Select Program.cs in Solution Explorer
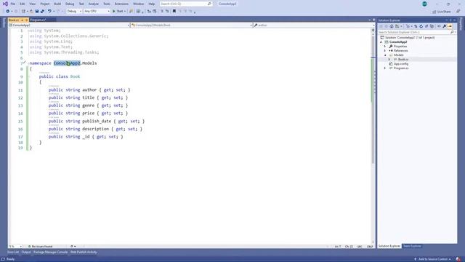 point(401,68)
